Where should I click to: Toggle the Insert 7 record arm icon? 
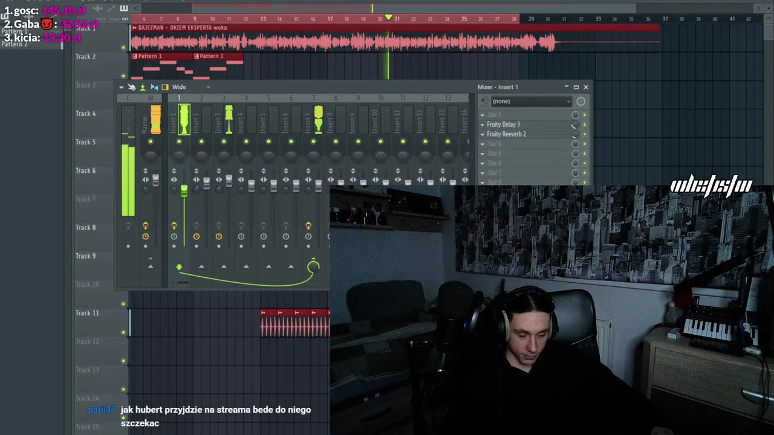pos(308,226)
